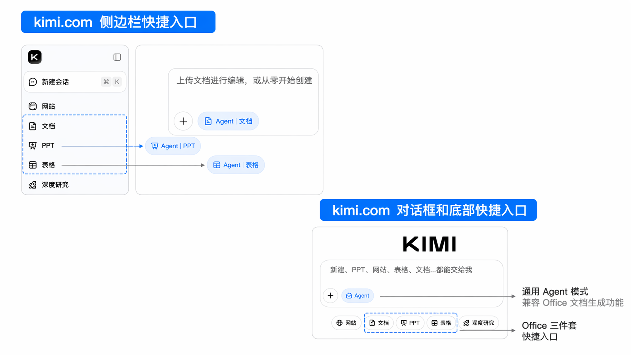Choose 表格 in the left sidebar
Screen dimensions: 631x355
coord(42,165)
